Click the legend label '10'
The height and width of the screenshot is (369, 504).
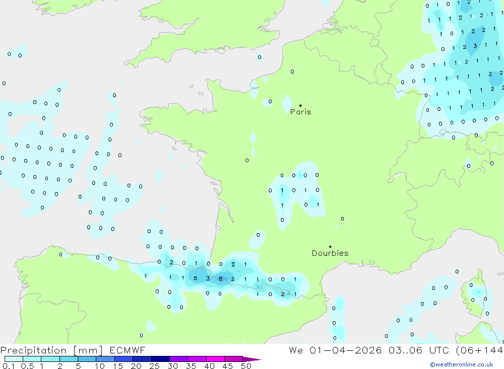click(x=100, y=366)
